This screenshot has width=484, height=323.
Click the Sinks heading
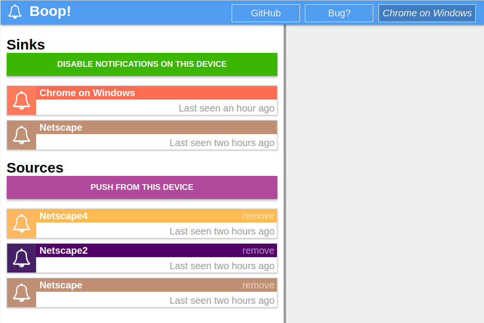pyautogui.click(x=26, y=45)
